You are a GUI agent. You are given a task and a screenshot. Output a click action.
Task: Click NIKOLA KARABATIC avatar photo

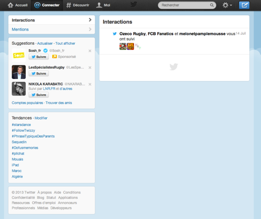(x=19, y=89)
